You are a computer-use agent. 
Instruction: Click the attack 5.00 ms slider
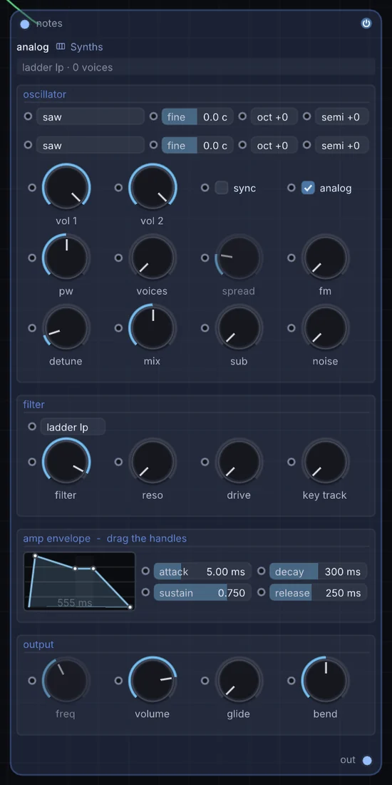[202, 571]
